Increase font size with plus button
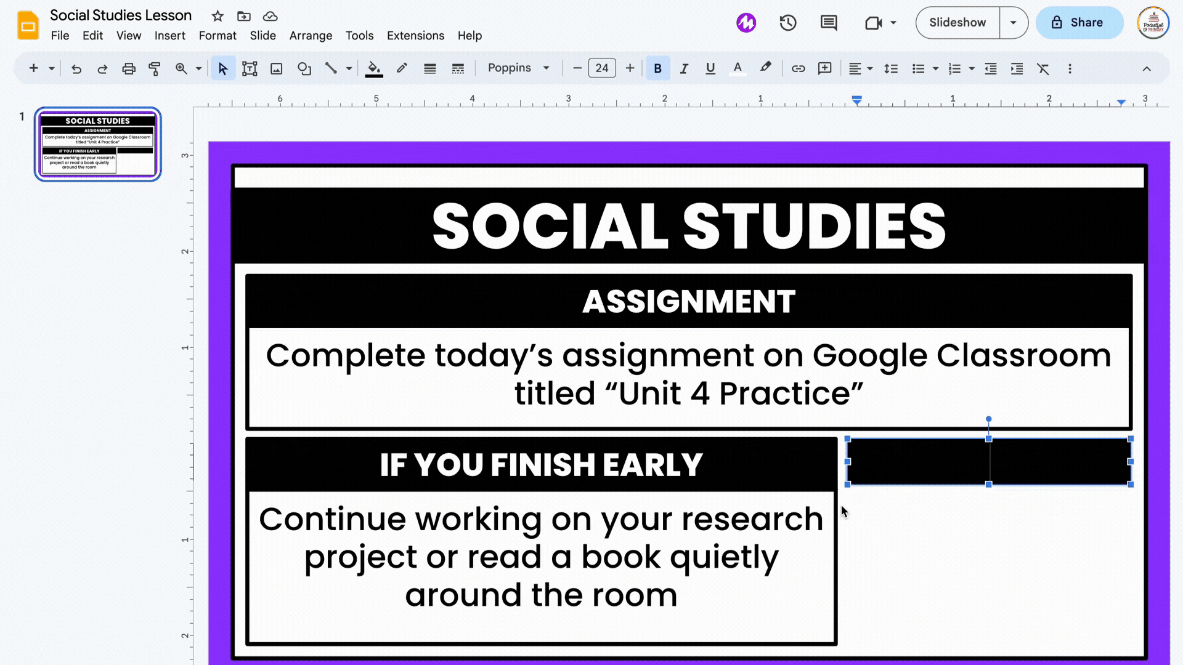Image resolution: width=1183 pixels, height=665 pixels. coord(630,68)
